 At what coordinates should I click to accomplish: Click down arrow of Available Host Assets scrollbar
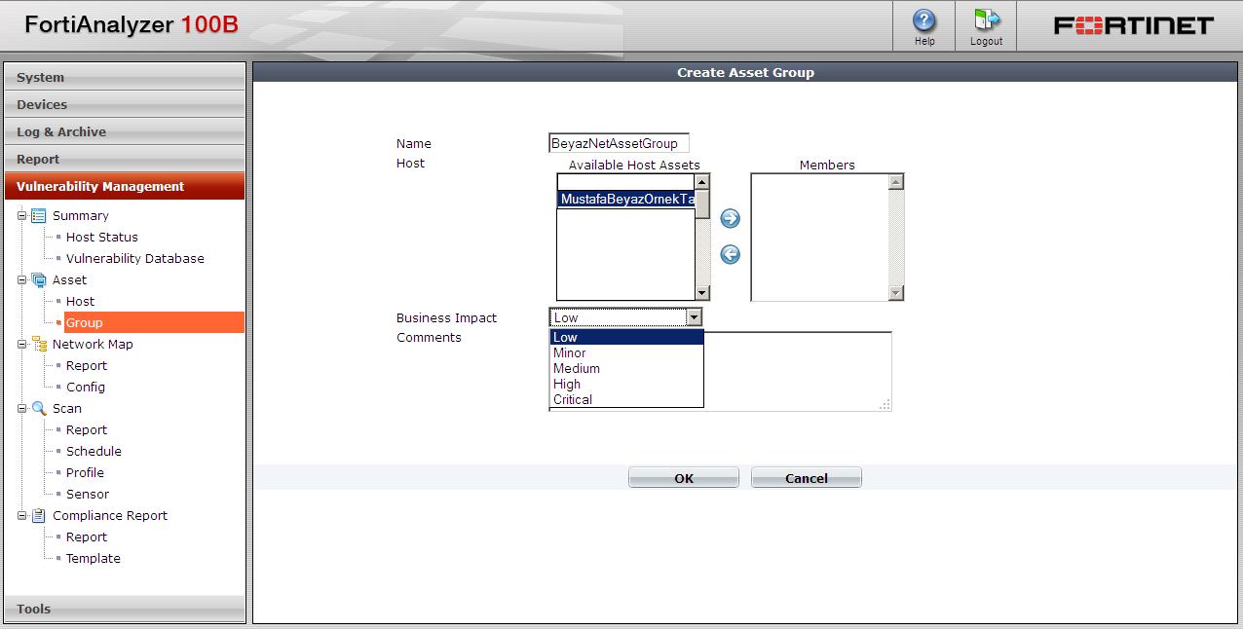(x=702, y=293)
